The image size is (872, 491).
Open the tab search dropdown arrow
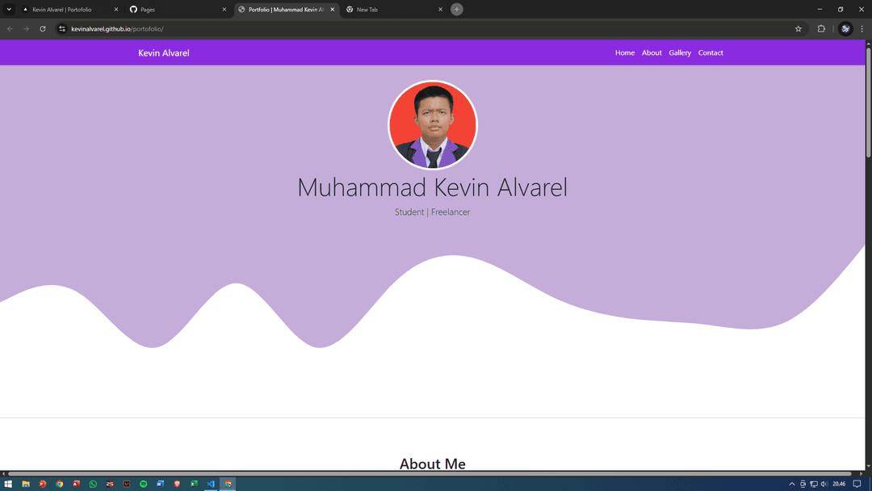tap(10, 10)
